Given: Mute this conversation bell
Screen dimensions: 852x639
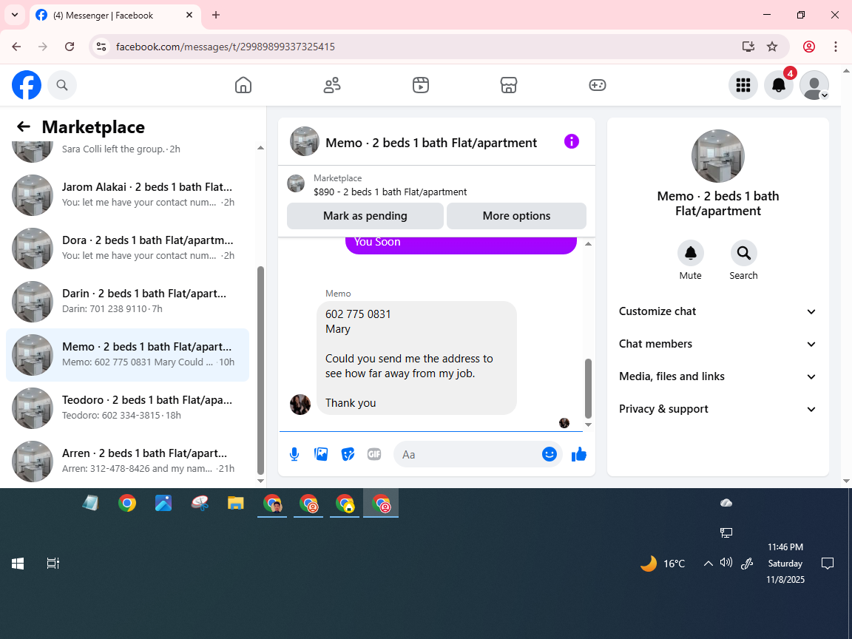Looking at the screenshot, I should pyautogui.click(x=691, y=253).
